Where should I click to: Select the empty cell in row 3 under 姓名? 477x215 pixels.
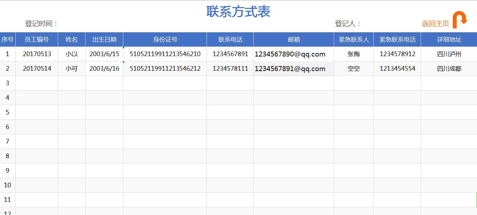tap(71, 83)
